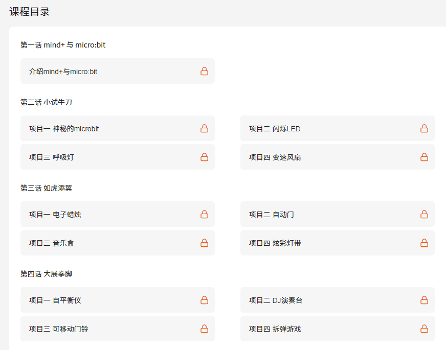
Task: Open 项目二 DJ演奏台 lesson text
Action: click(276, 300)
